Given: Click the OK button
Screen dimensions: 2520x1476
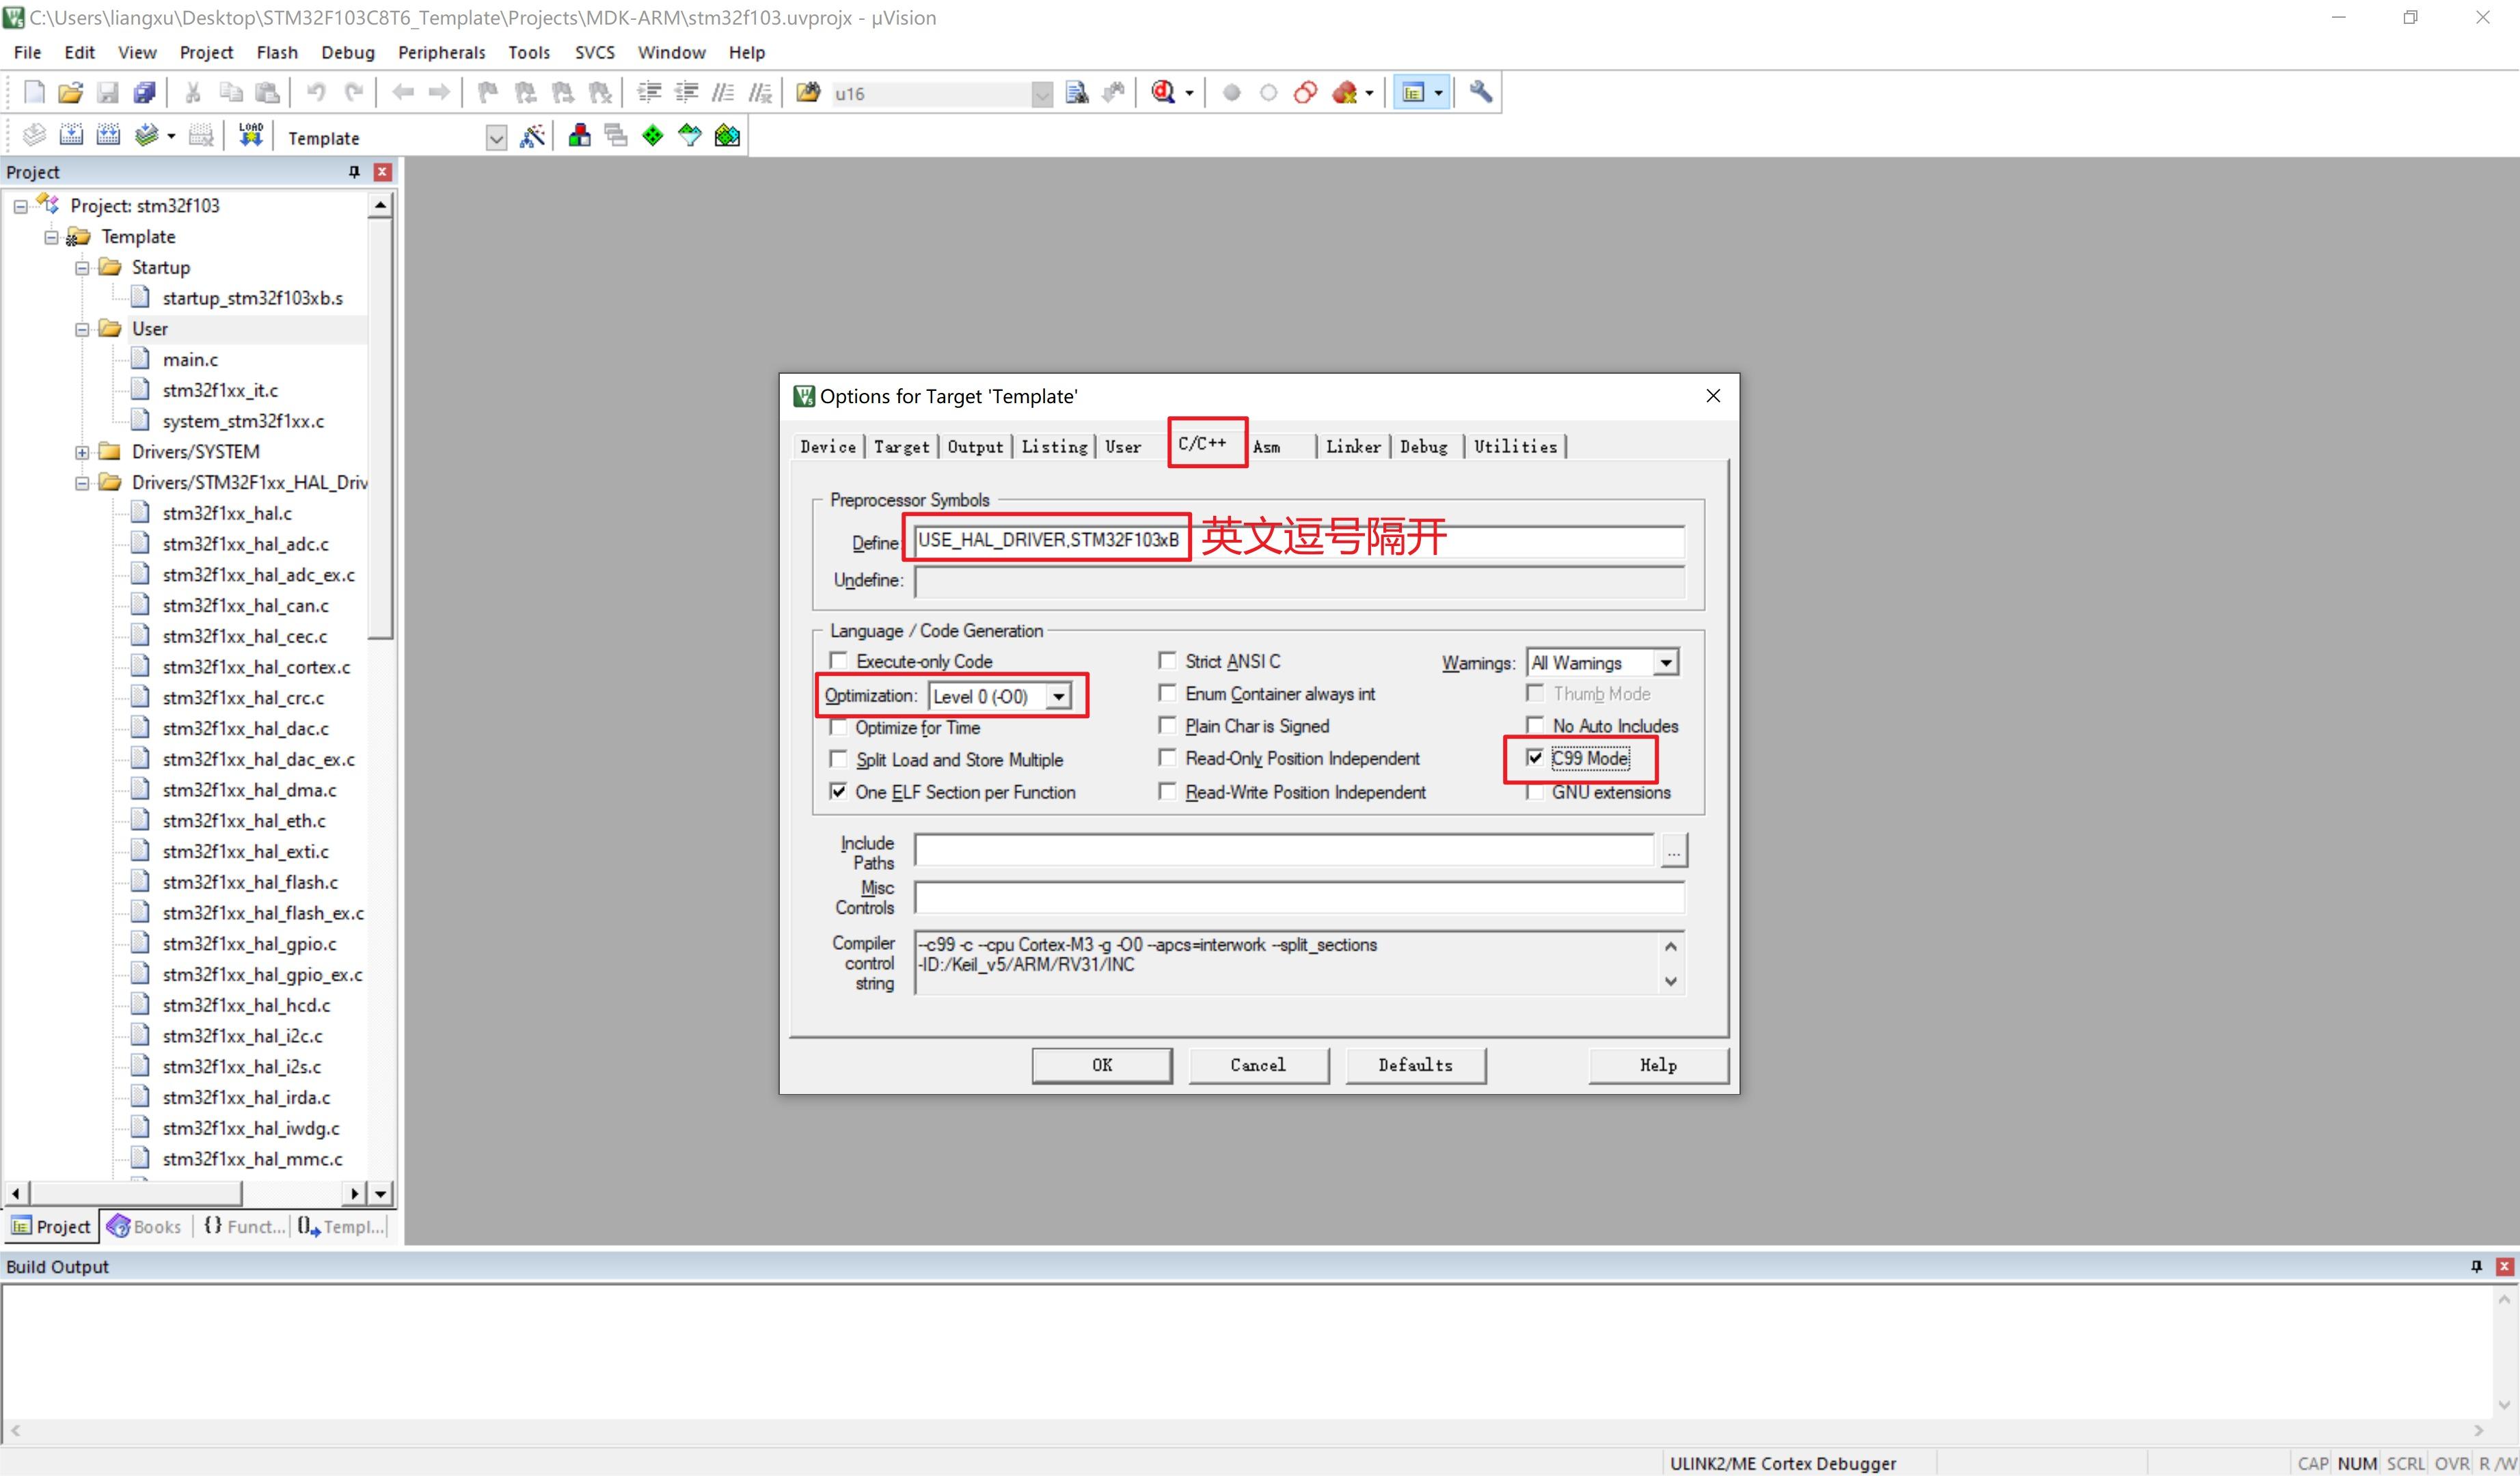Looking at the screenshot, I should tap(1101, 1065).
